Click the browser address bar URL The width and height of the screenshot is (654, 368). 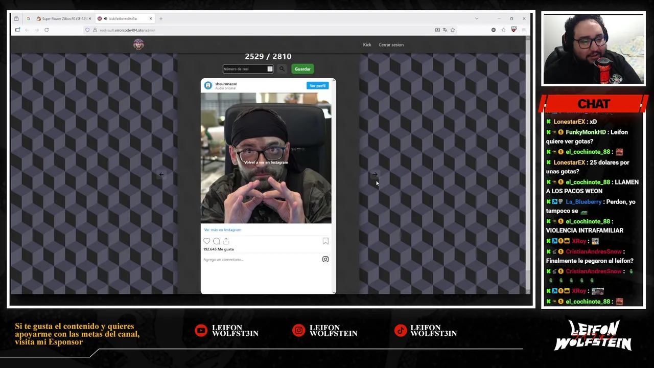(127, 30)
